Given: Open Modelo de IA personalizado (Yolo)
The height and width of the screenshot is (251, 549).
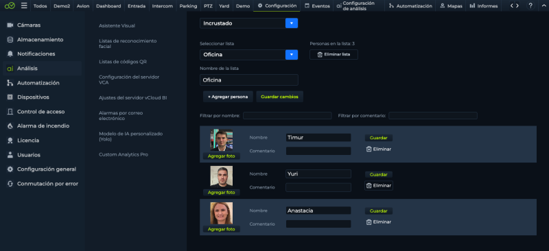Looking at the screenshot, I should pyautogui.click(x=131, y=136).
